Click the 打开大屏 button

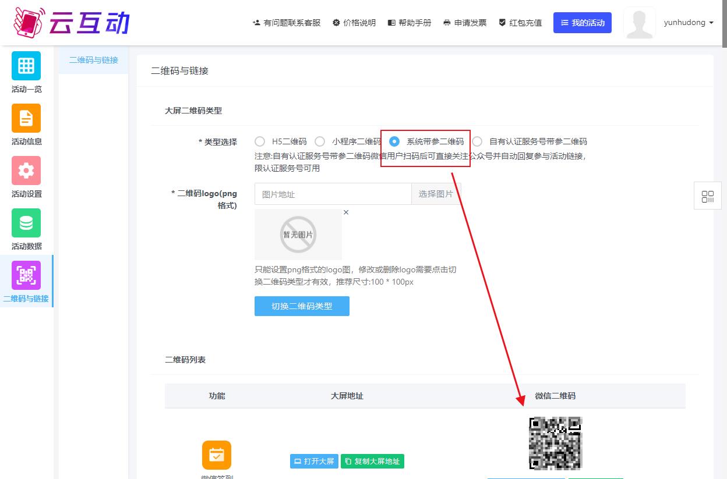pyautogui.click(x=314, y=462)
